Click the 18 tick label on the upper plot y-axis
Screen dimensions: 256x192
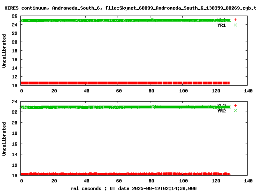coord(14,51)
